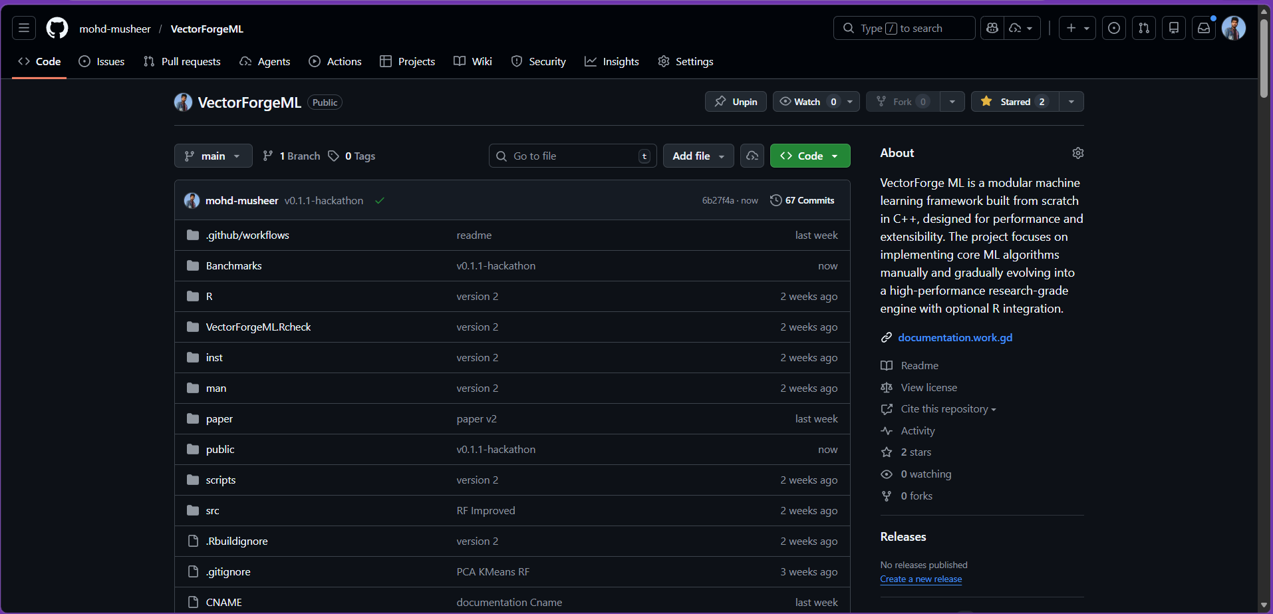Open the 0 Tags link
The width and height of the screenshot is (1273, 614).
point(352,156)
